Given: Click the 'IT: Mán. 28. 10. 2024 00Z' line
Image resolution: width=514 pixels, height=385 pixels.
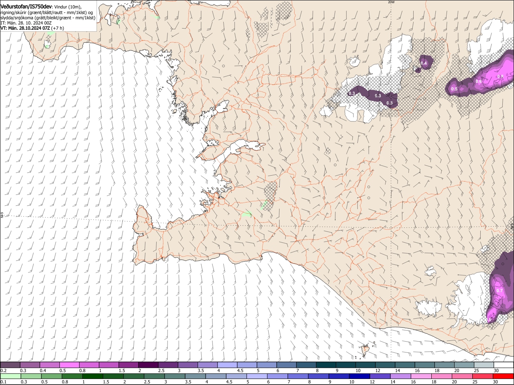Looking at the screenshot, I should click(26, 23).
